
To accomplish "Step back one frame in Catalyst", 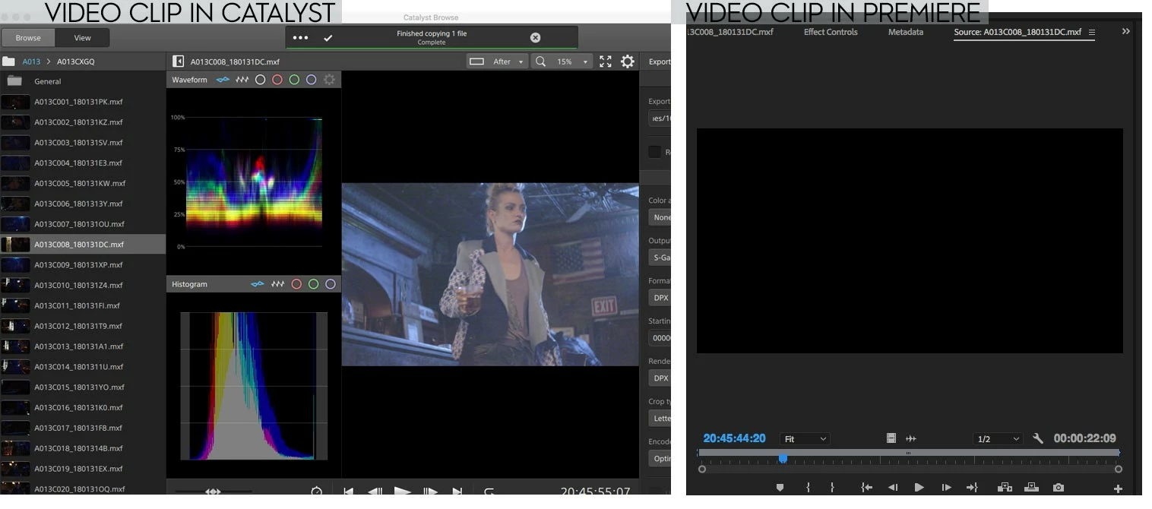I will [375, 492].
